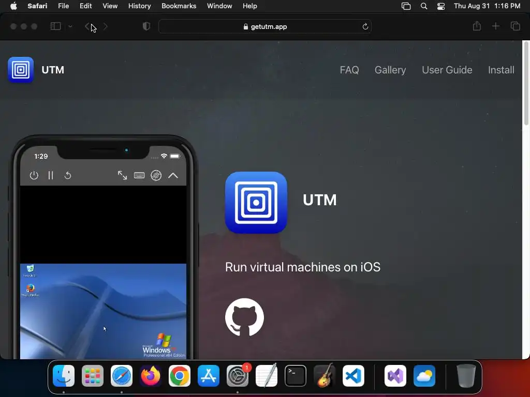This screenshot has height=397, width=530.
Task: Open the Apple menu
Action: click(x=13, y=6)
